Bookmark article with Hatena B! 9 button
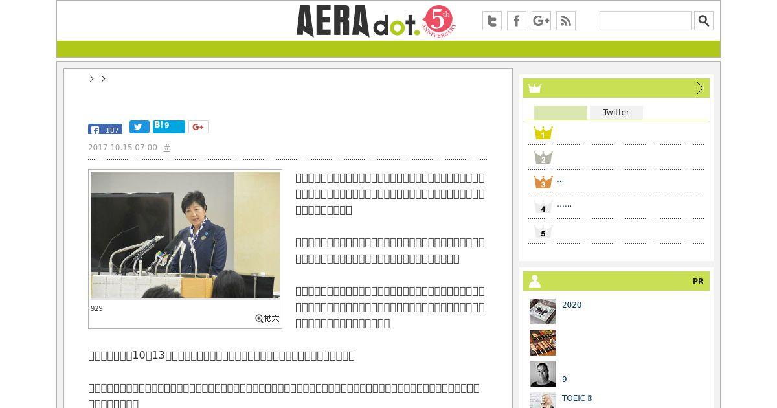The width and height of the screenshot is (777, 408). pos(169,126)
